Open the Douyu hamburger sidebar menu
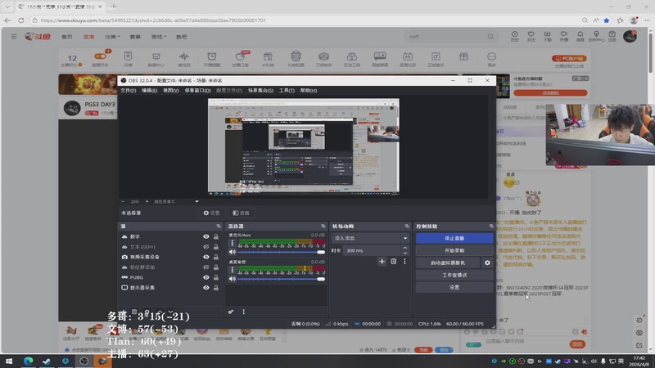Screen dimensions: 655x368 (x=14, y=37)
